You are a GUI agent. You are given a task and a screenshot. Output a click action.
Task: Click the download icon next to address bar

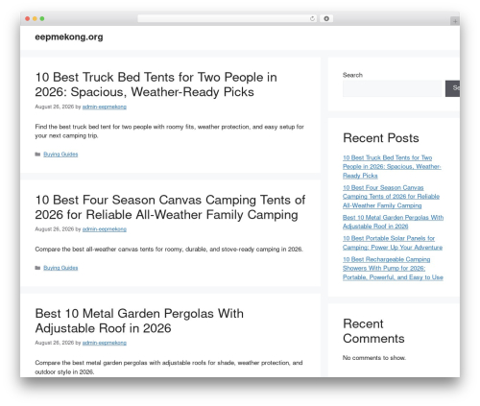point(326,19)
